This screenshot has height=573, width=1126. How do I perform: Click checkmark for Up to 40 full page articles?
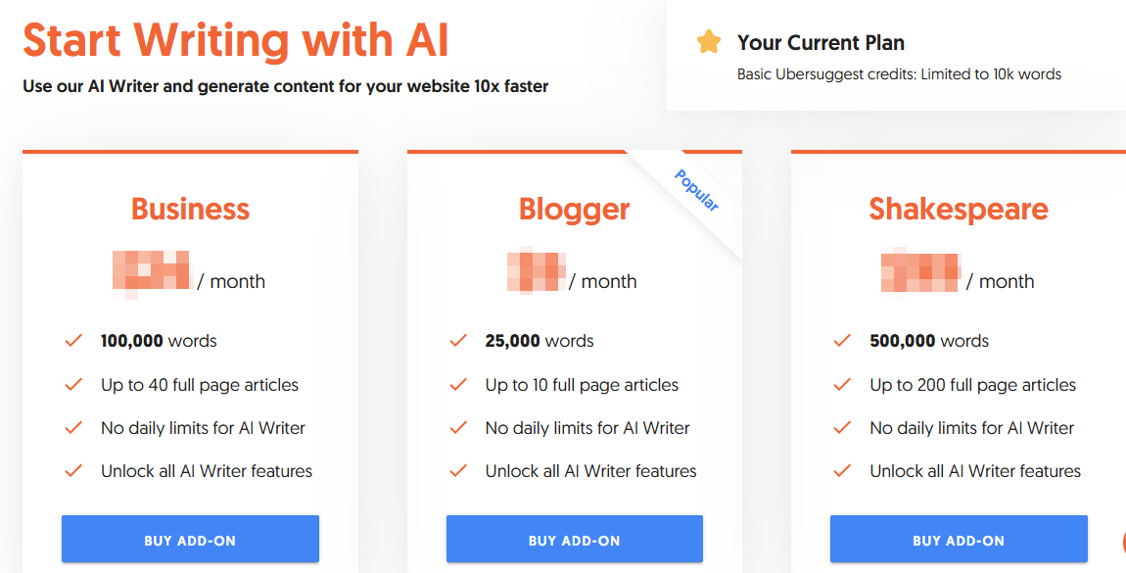(73, 385)
